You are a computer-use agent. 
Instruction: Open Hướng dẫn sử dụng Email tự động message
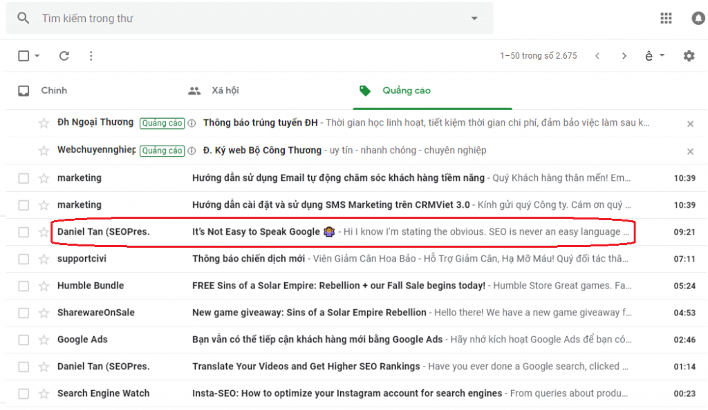(x=338, y=177)
